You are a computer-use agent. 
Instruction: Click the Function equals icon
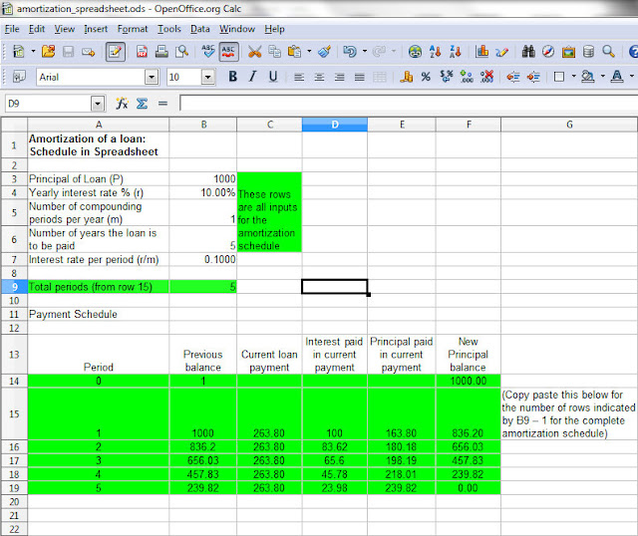162,104
